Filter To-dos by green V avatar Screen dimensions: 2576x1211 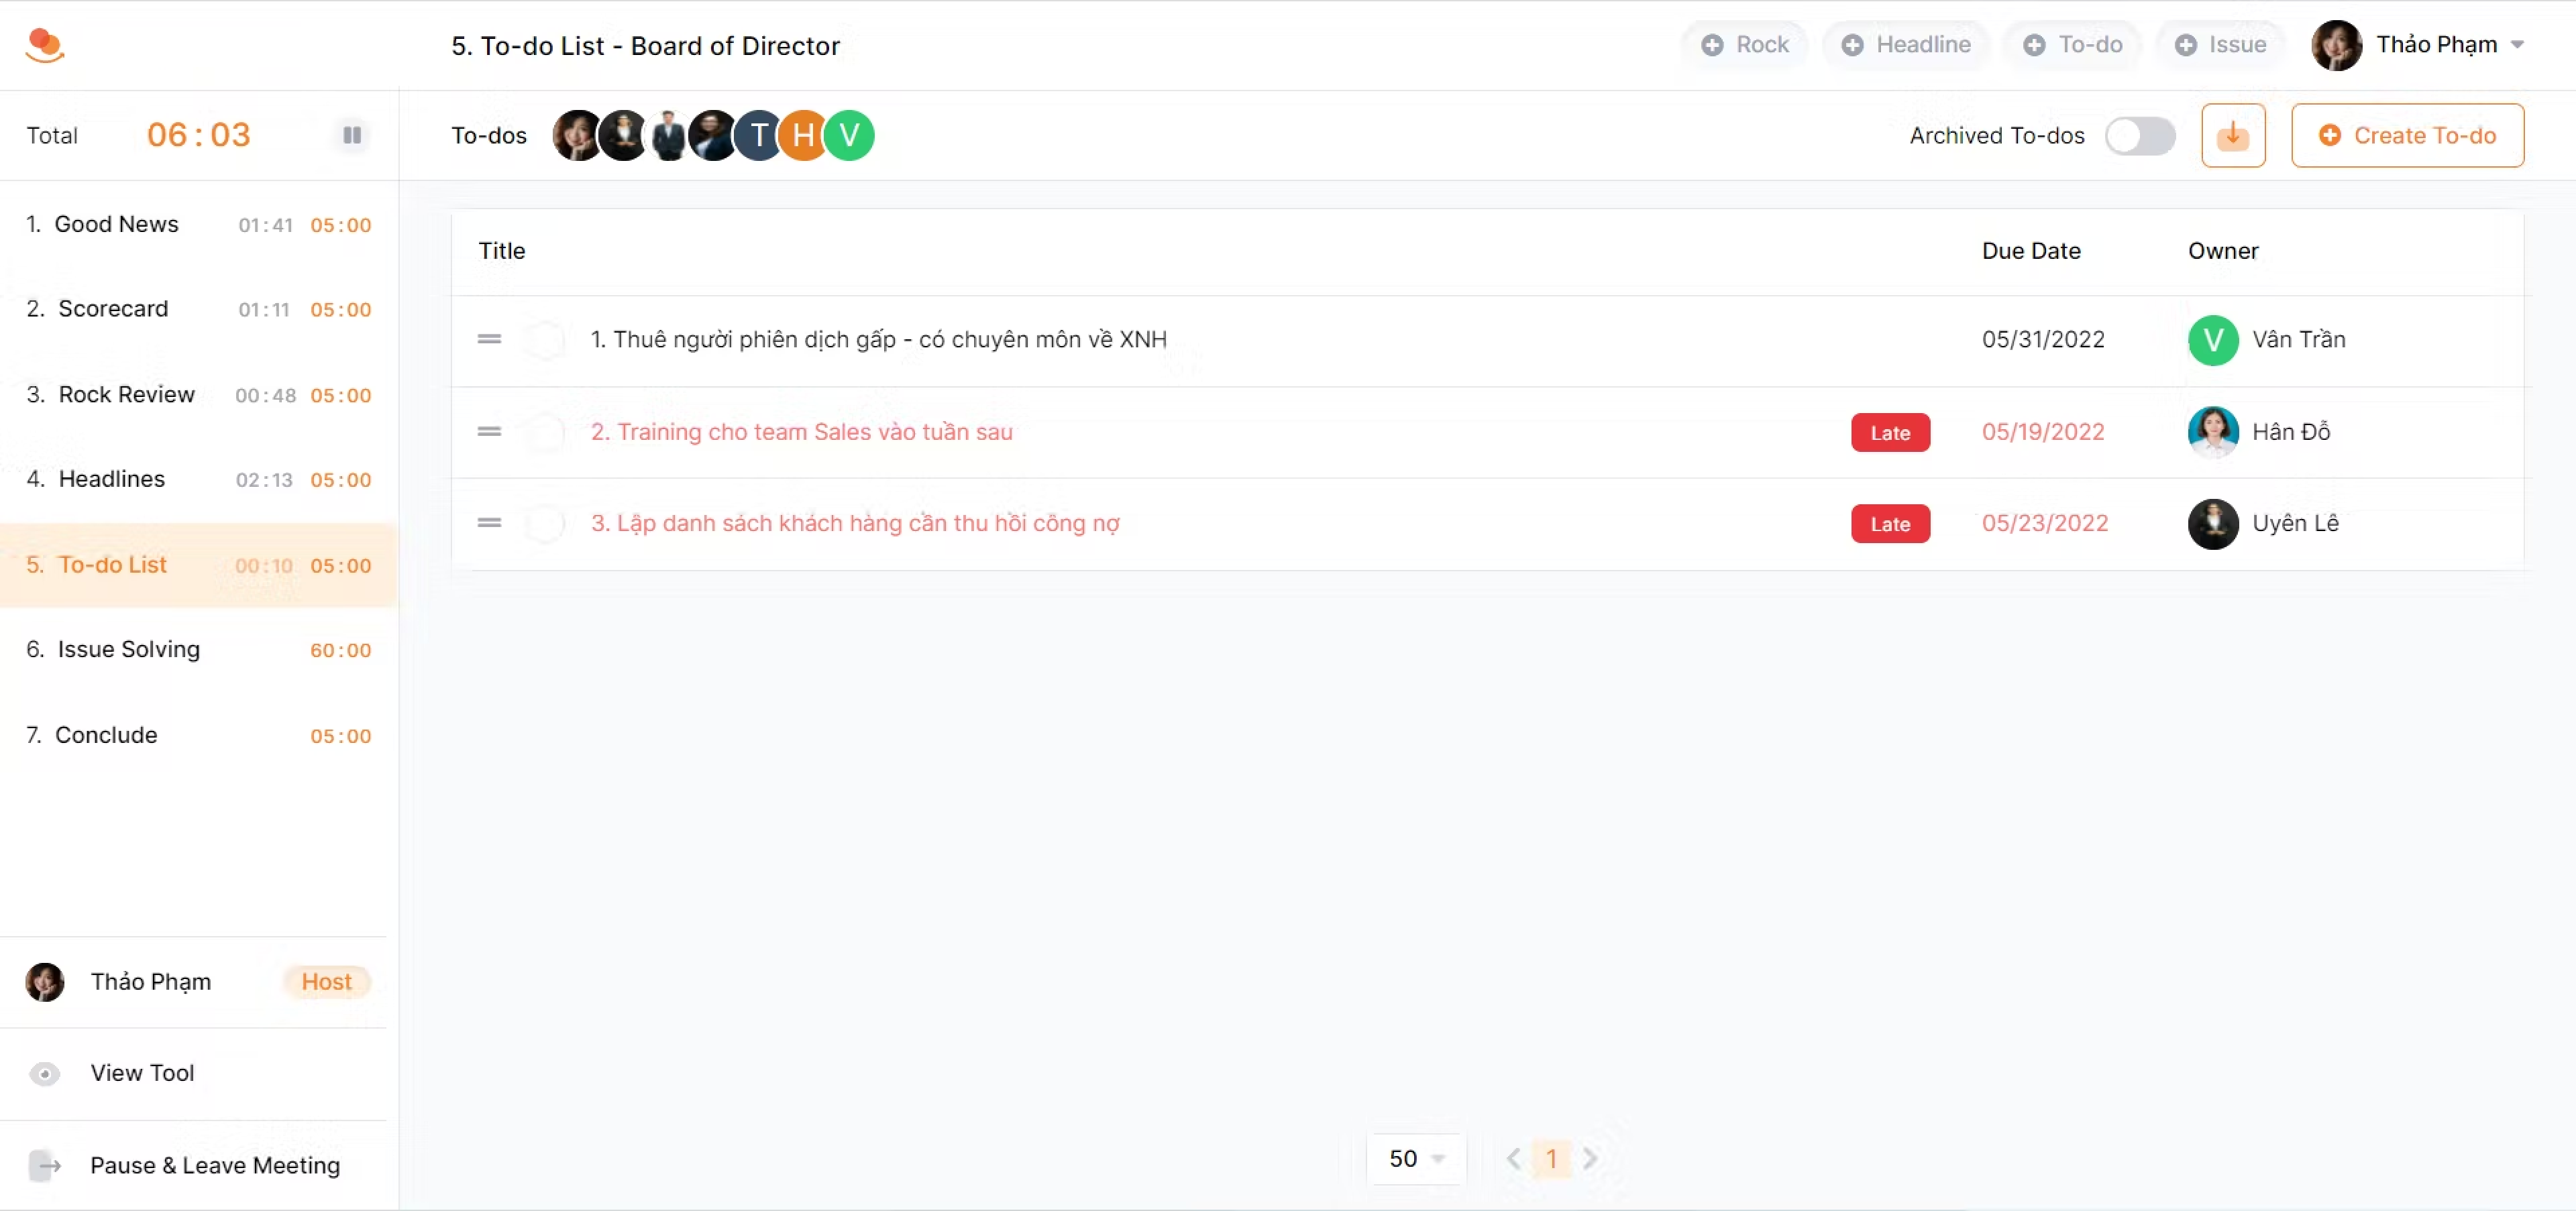[x=849, y=135]
